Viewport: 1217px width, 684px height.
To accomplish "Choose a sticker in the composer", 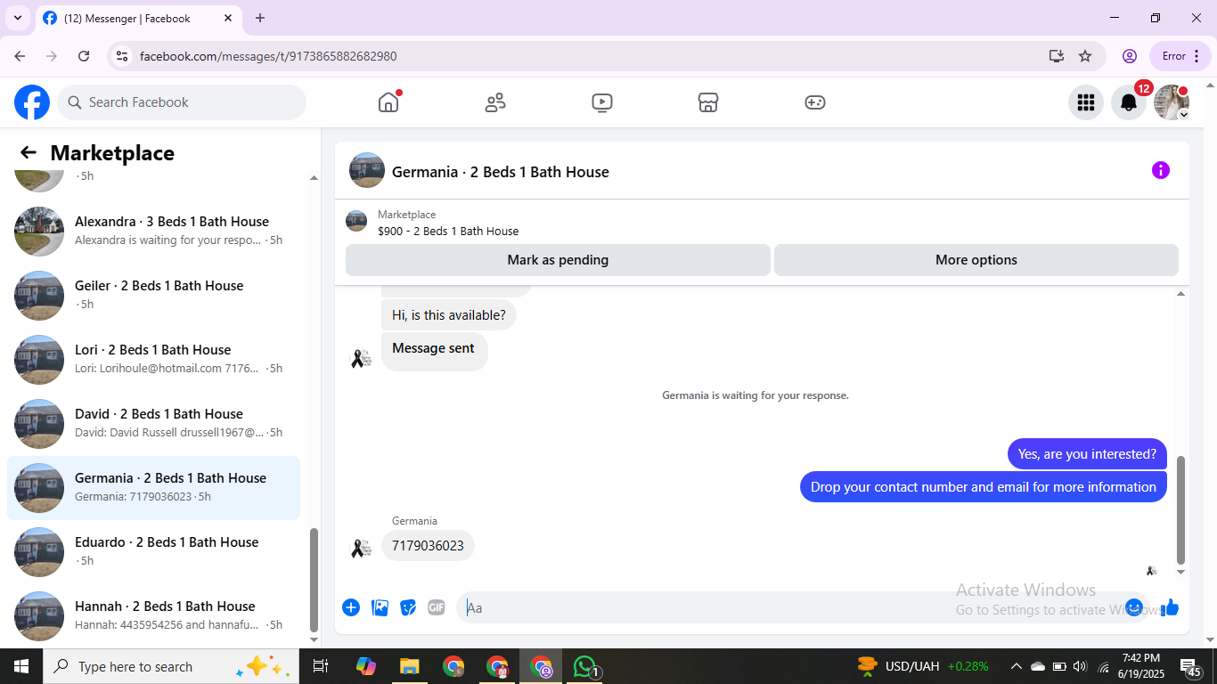I will pyautogui.click(x=408, y=607).
